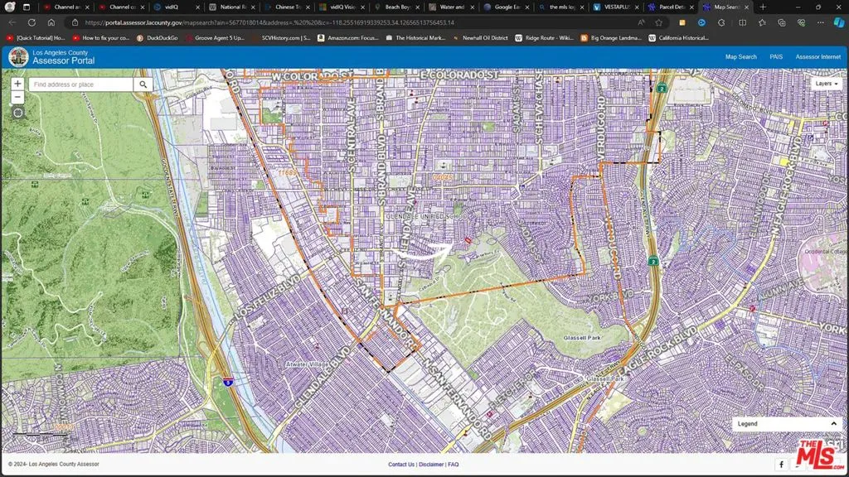Click the locate/compass button under zoom controls

(x=17, y=113)
